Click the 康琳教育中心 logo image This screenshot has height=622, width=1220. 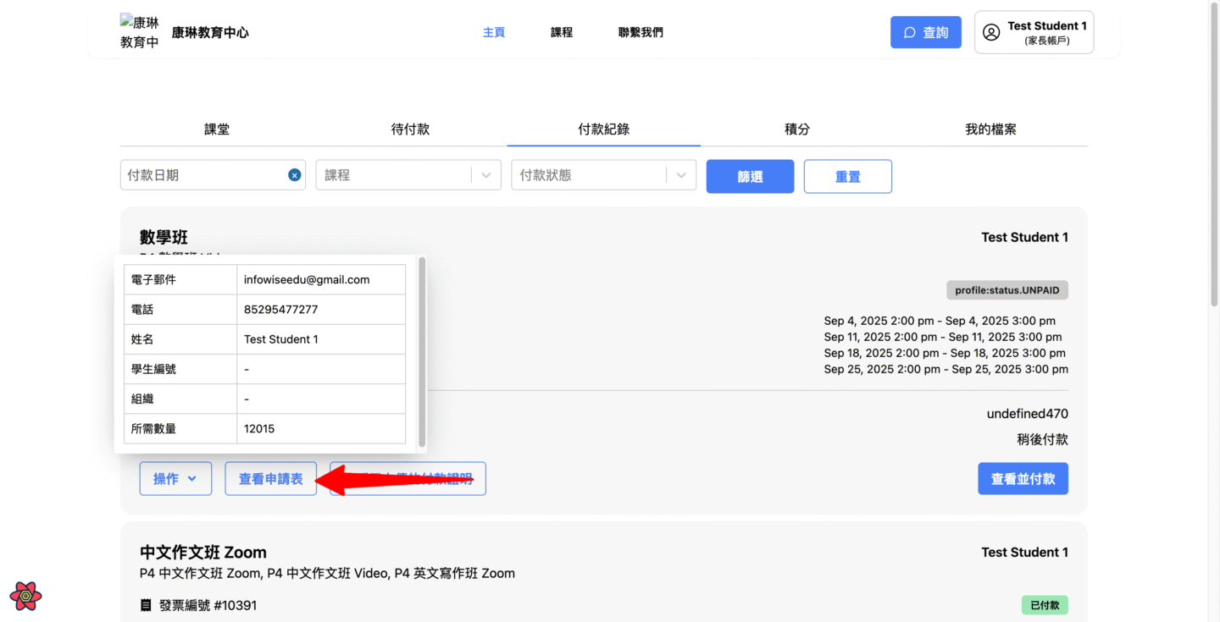tap(140, 32)
